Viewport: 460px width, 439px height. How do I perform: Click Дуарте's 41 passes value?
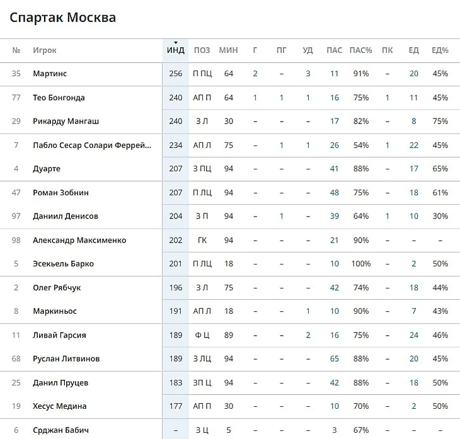334,169
